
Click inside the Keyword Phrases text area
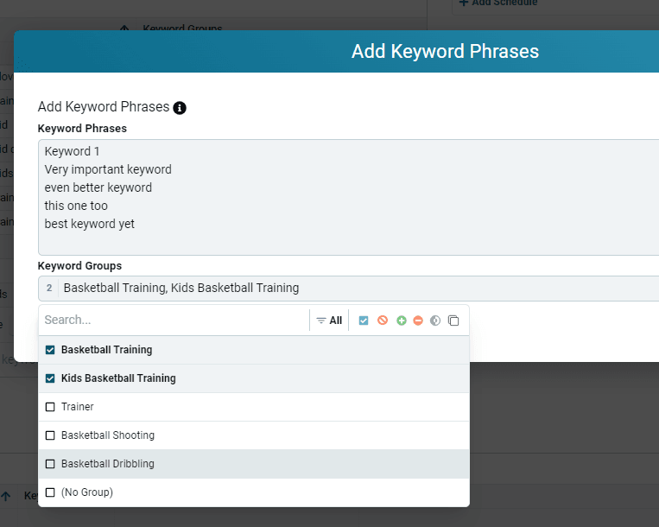point(348,198)
